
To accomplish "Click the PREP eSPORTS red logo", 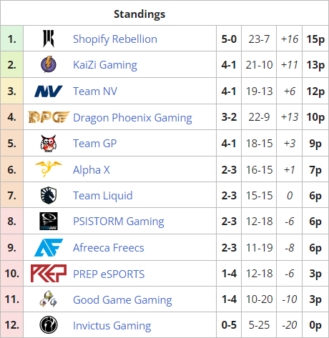I will click(x=49, y=274).
